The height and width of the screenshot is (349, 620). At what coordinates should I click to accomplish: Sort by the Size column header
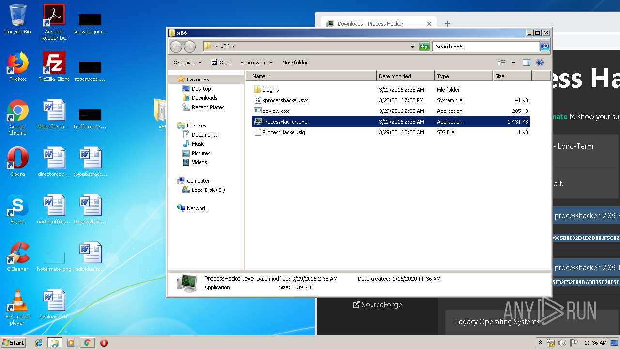[x=512, y=76]
